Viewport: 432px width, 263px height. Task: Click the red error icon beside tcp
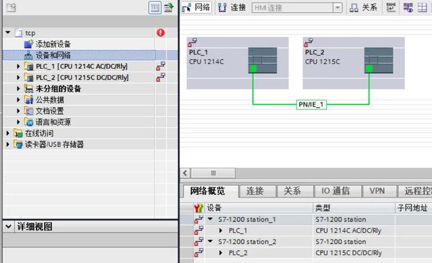click(x=161, y=33)
